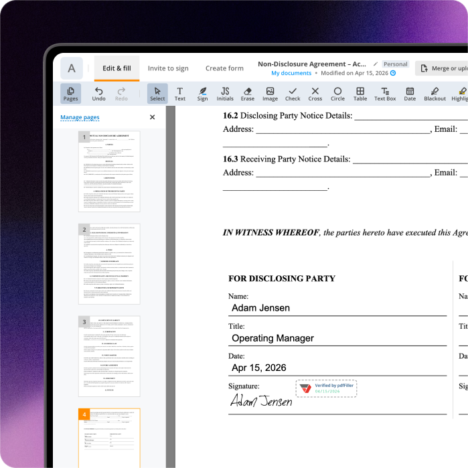The width and height of the screenshot is (468, 468).
Task: Click the document title 'Non-Disclosure Agreement – Ac...'
Action: tap(312, 64)
